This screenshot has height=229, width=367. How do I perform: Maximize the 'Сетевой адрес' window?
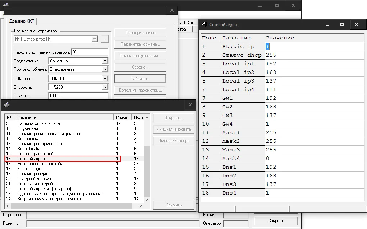pyautogui.click(x=342, y=24)
